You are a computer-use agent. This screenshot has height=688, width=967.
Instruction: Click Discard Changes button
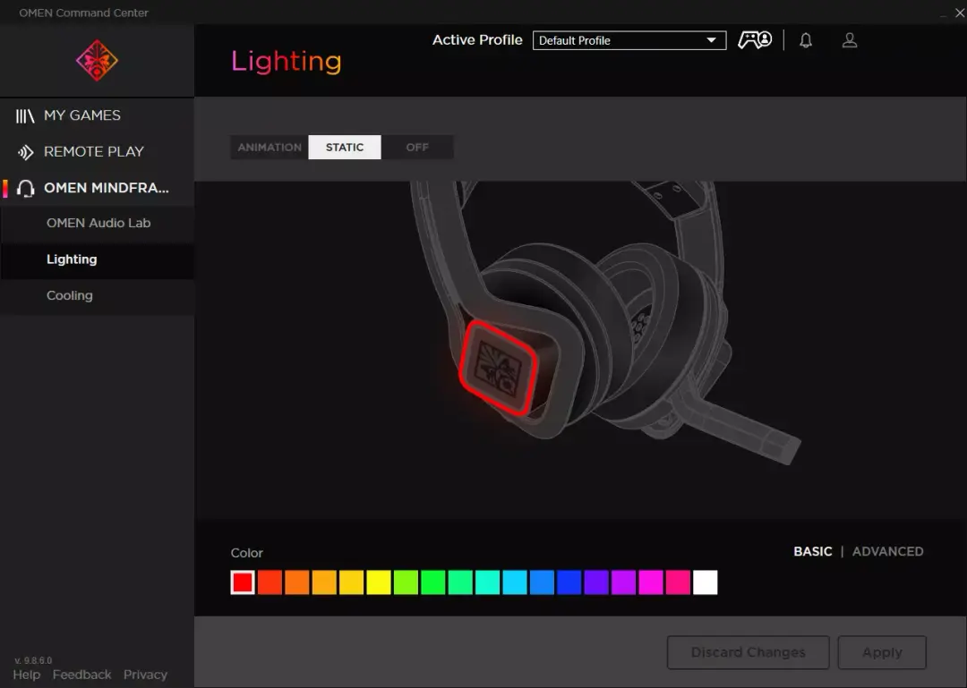coord(748,652)
